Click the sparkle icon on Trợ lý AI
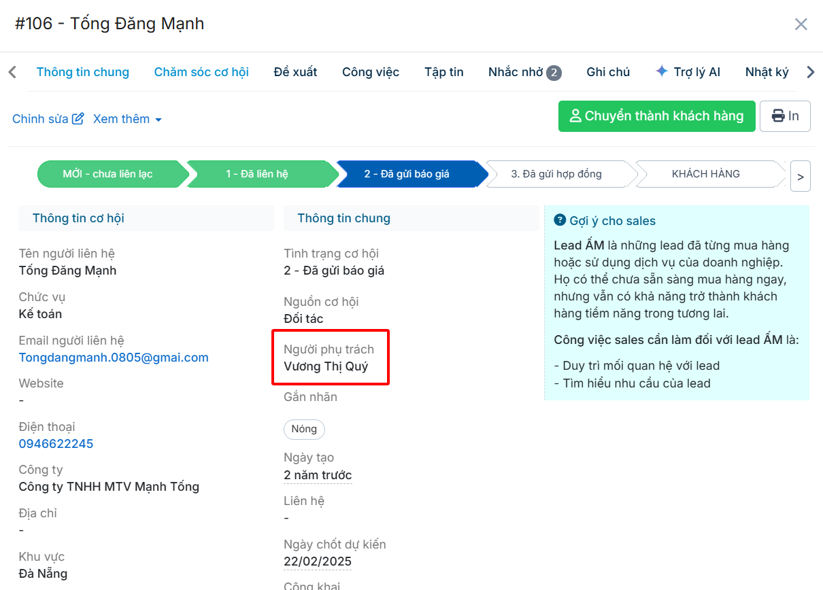Image resolution: width=823 pixels, height=590 pixels. click(x=661, y=71)
